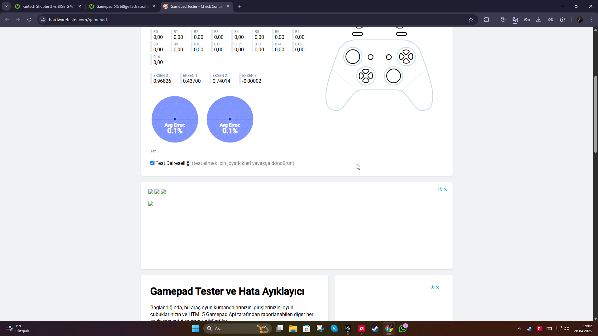Open Chrome three-dot menu
598x336 pixels.
click(591, 20)
